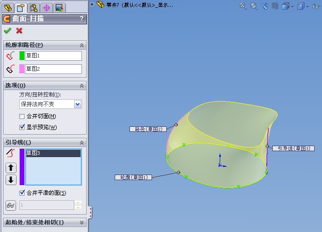Image resolution: width=322 pixels, height=232 pixels.
Task: Toggle the 合并平滑的面 checkbox
Action: click(x=22, y=193)
